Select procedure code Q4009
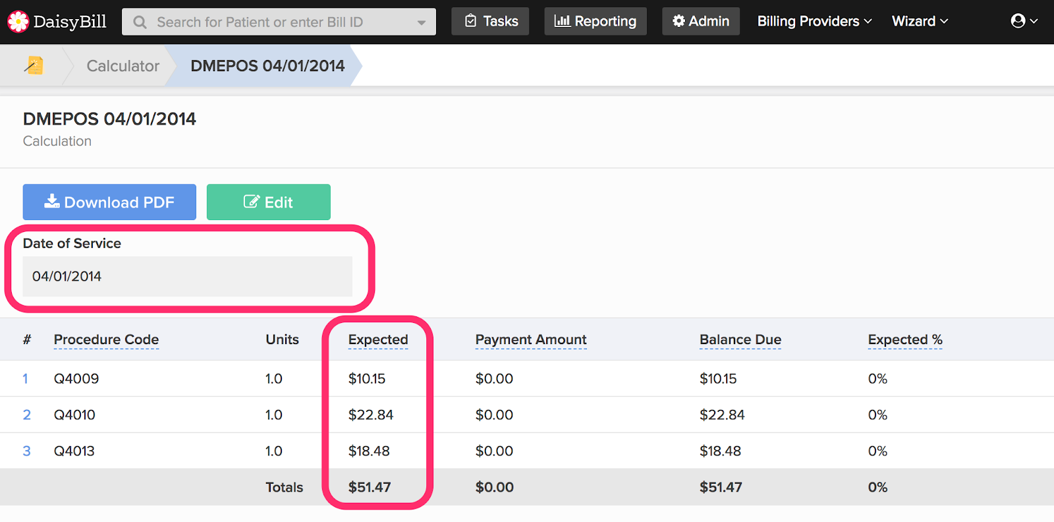This screenshot has width=1054, height=522. click(76, 378)
